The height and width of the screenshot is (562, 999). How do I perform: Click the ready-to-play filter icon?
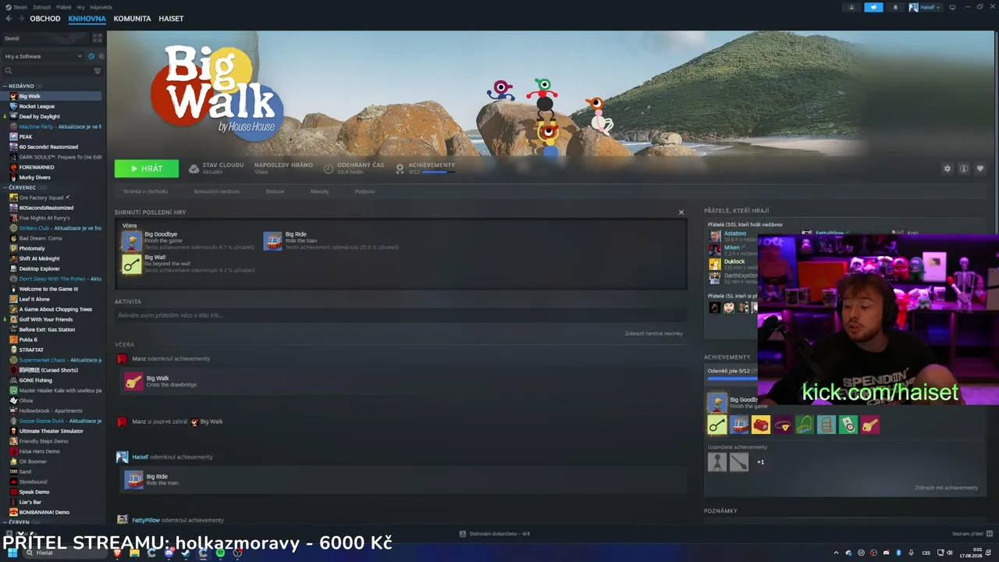pos(101,56)
